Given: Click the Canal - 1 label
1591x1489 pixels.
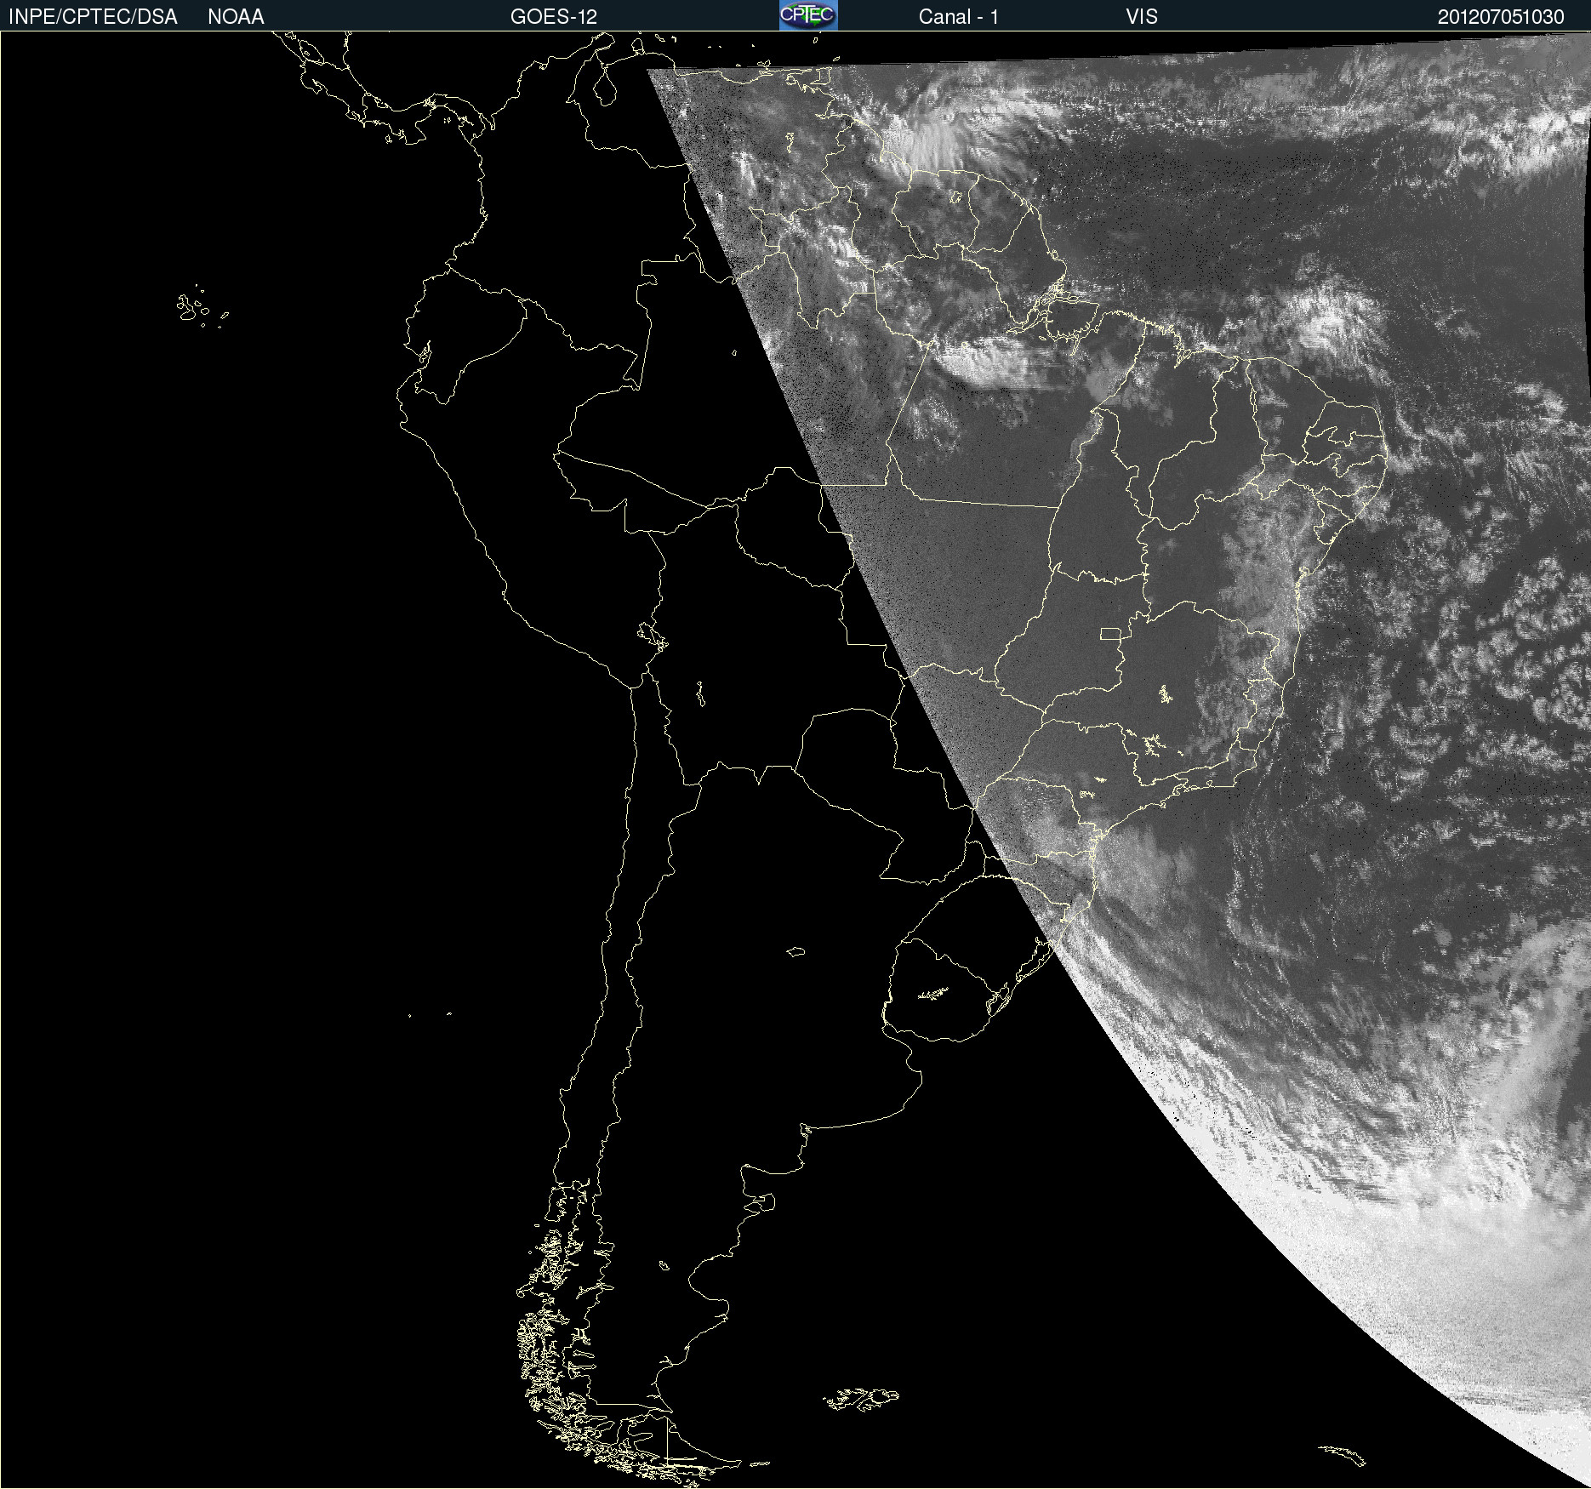Looking at the screenshot, I should coord(959,17).
